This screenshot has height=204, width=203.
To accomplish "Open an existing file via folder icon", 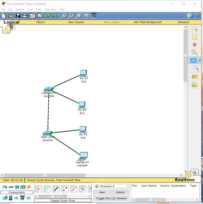I will 11,16.
